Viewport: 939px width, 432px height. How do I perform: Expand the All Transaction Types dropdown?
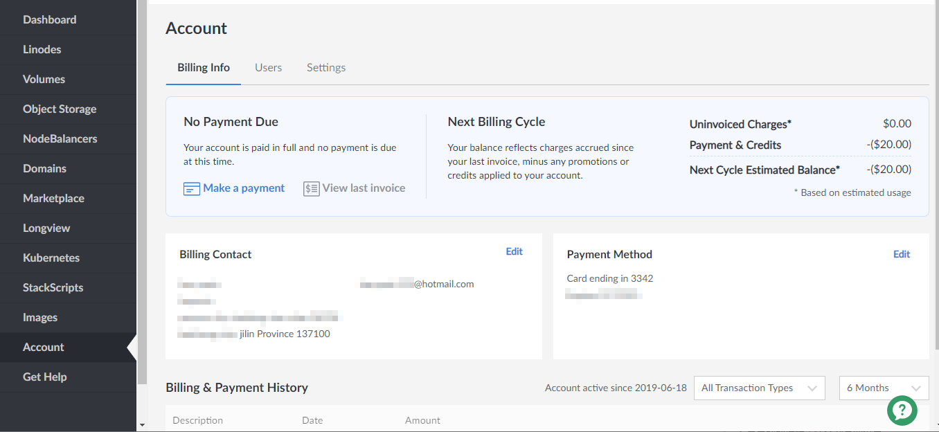(759, 388)
